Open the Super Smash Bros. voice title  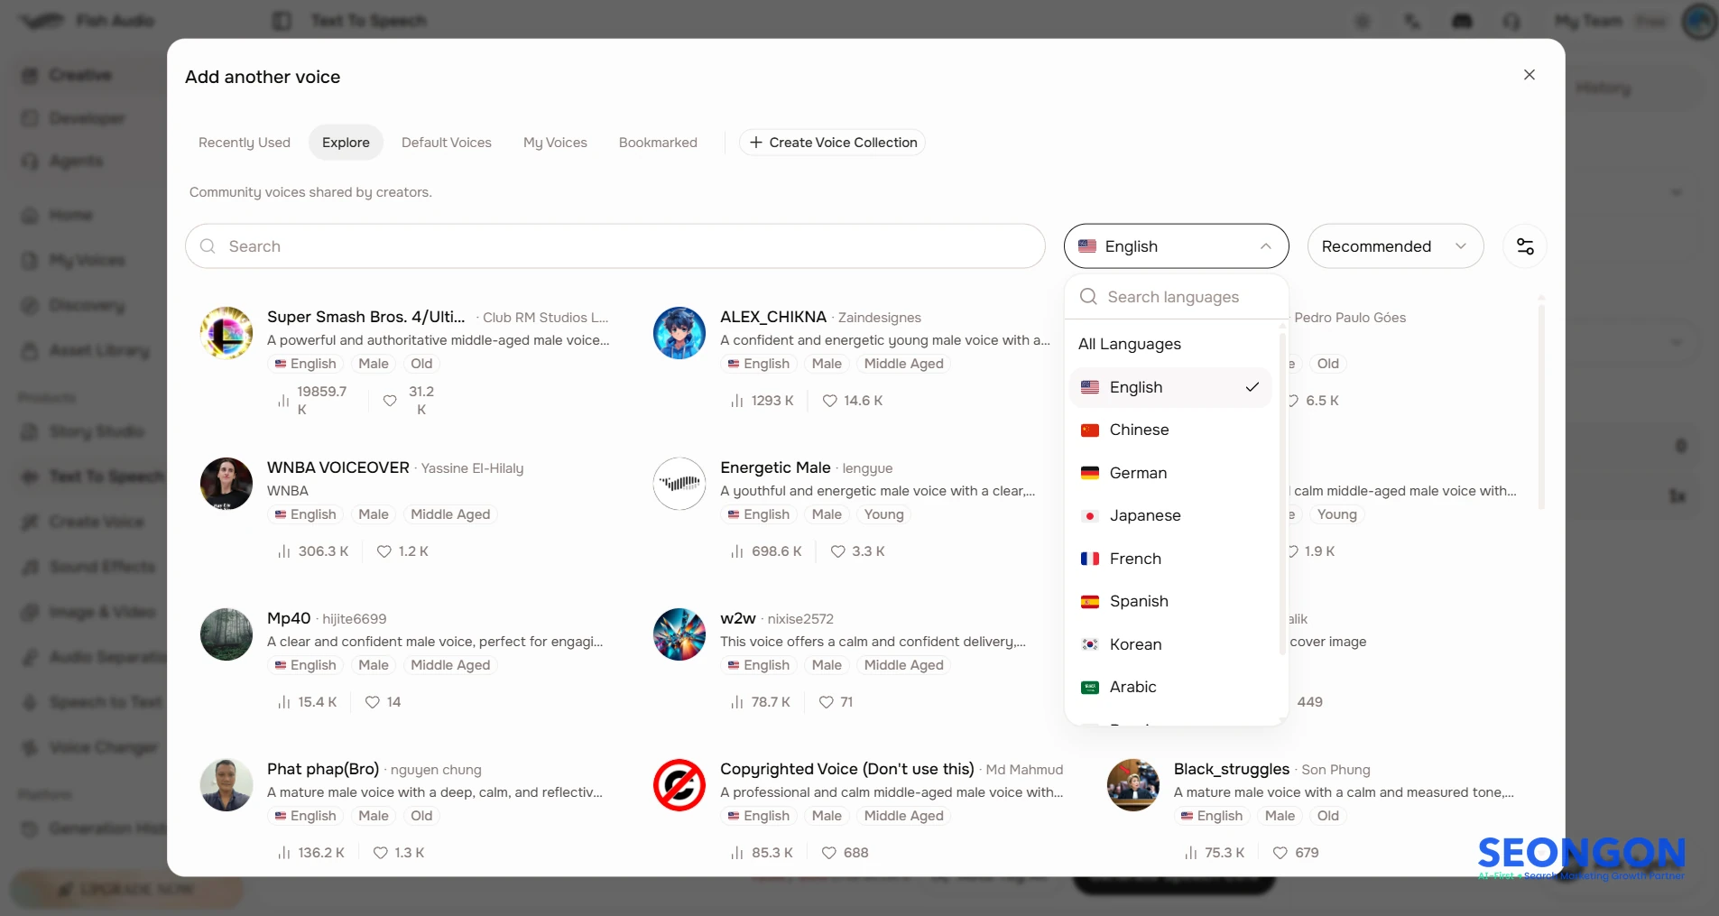click(x=366, y=317)
